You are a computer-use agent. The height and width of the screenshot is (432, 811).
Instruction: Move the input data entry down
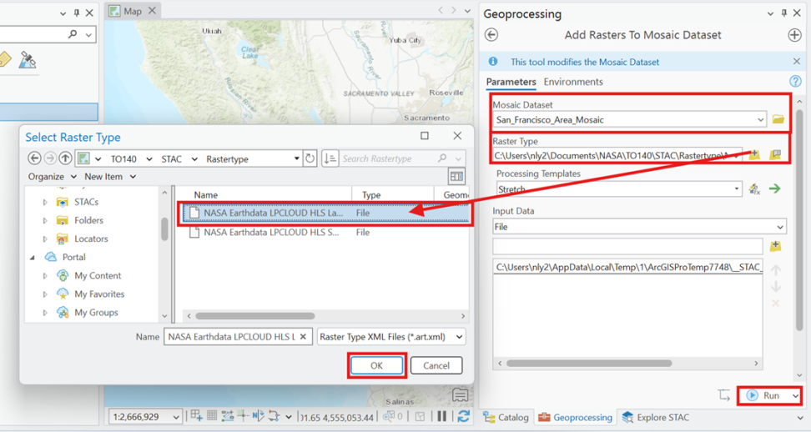click(x=776, y=287)
